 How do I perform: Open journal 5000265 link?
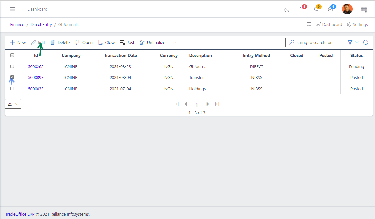coord(36,67)
